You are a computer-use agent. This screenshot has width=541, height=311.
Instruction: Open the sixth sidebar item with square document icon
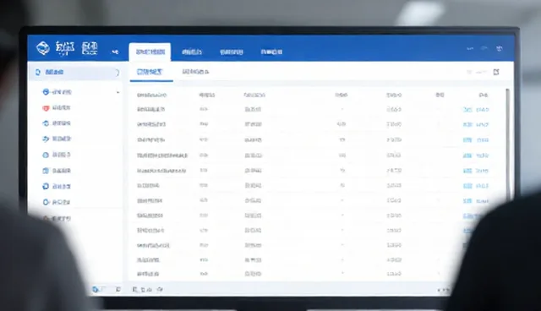pyautogui.click(x=57, y=171)
